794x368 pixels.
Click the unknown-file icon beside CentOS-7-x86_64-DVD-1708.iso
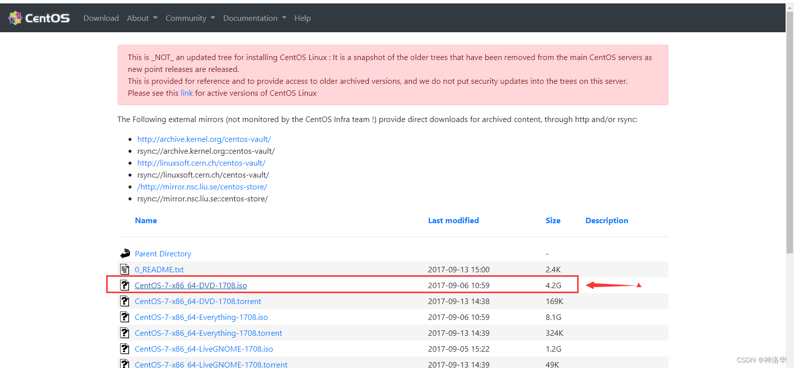(125, 285)
